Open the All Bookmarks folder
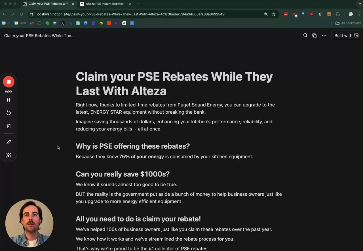 pos(348,23)
